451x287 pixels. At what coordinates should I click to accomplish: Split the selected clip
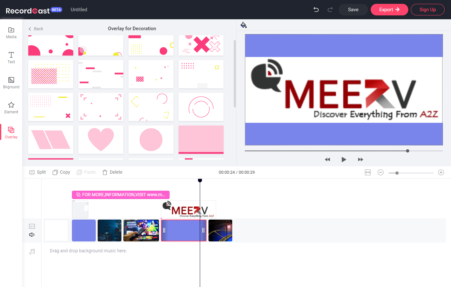click(38, 172)
